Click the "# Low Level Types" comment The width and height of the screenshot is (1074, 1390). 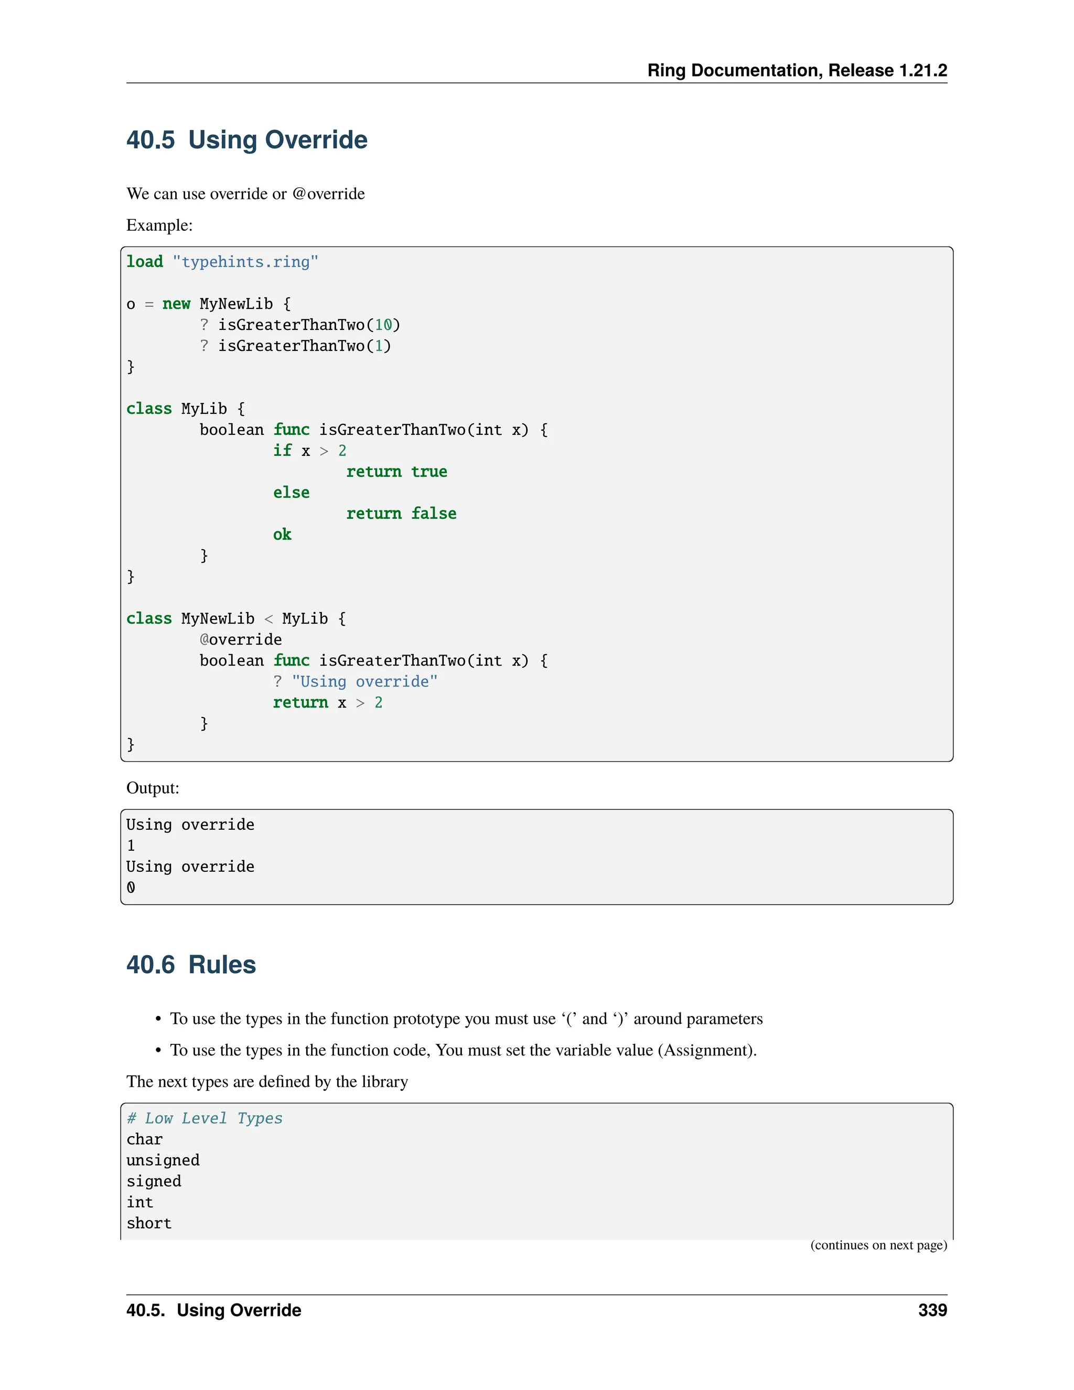[x=204, y=1118]
